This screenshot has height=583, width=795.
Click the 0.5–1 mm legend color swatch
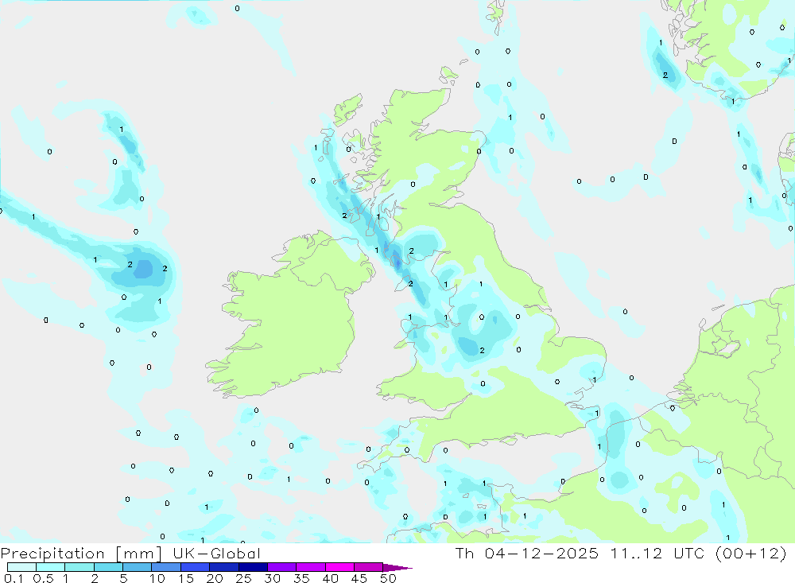tap(51, 567)
